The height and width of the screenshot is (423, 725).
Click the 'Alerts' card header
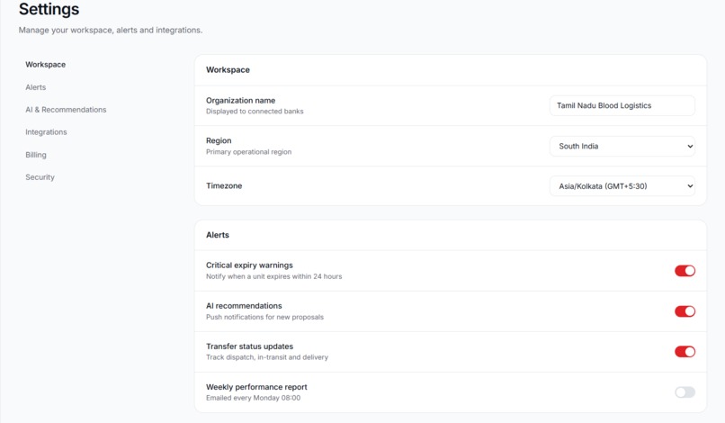pyautogui.click(x=218, y=235)
